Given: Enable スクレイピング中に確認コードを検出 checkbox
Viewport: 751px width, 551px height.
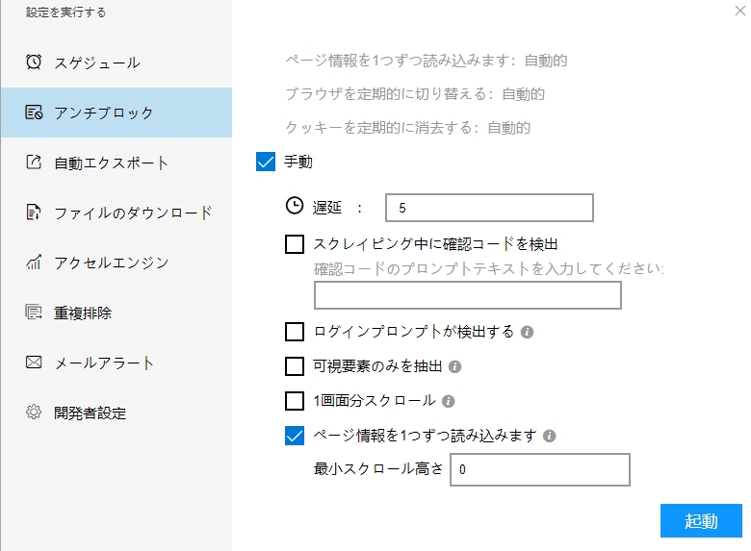Looking at the screenshot, I should pos(295,244).
